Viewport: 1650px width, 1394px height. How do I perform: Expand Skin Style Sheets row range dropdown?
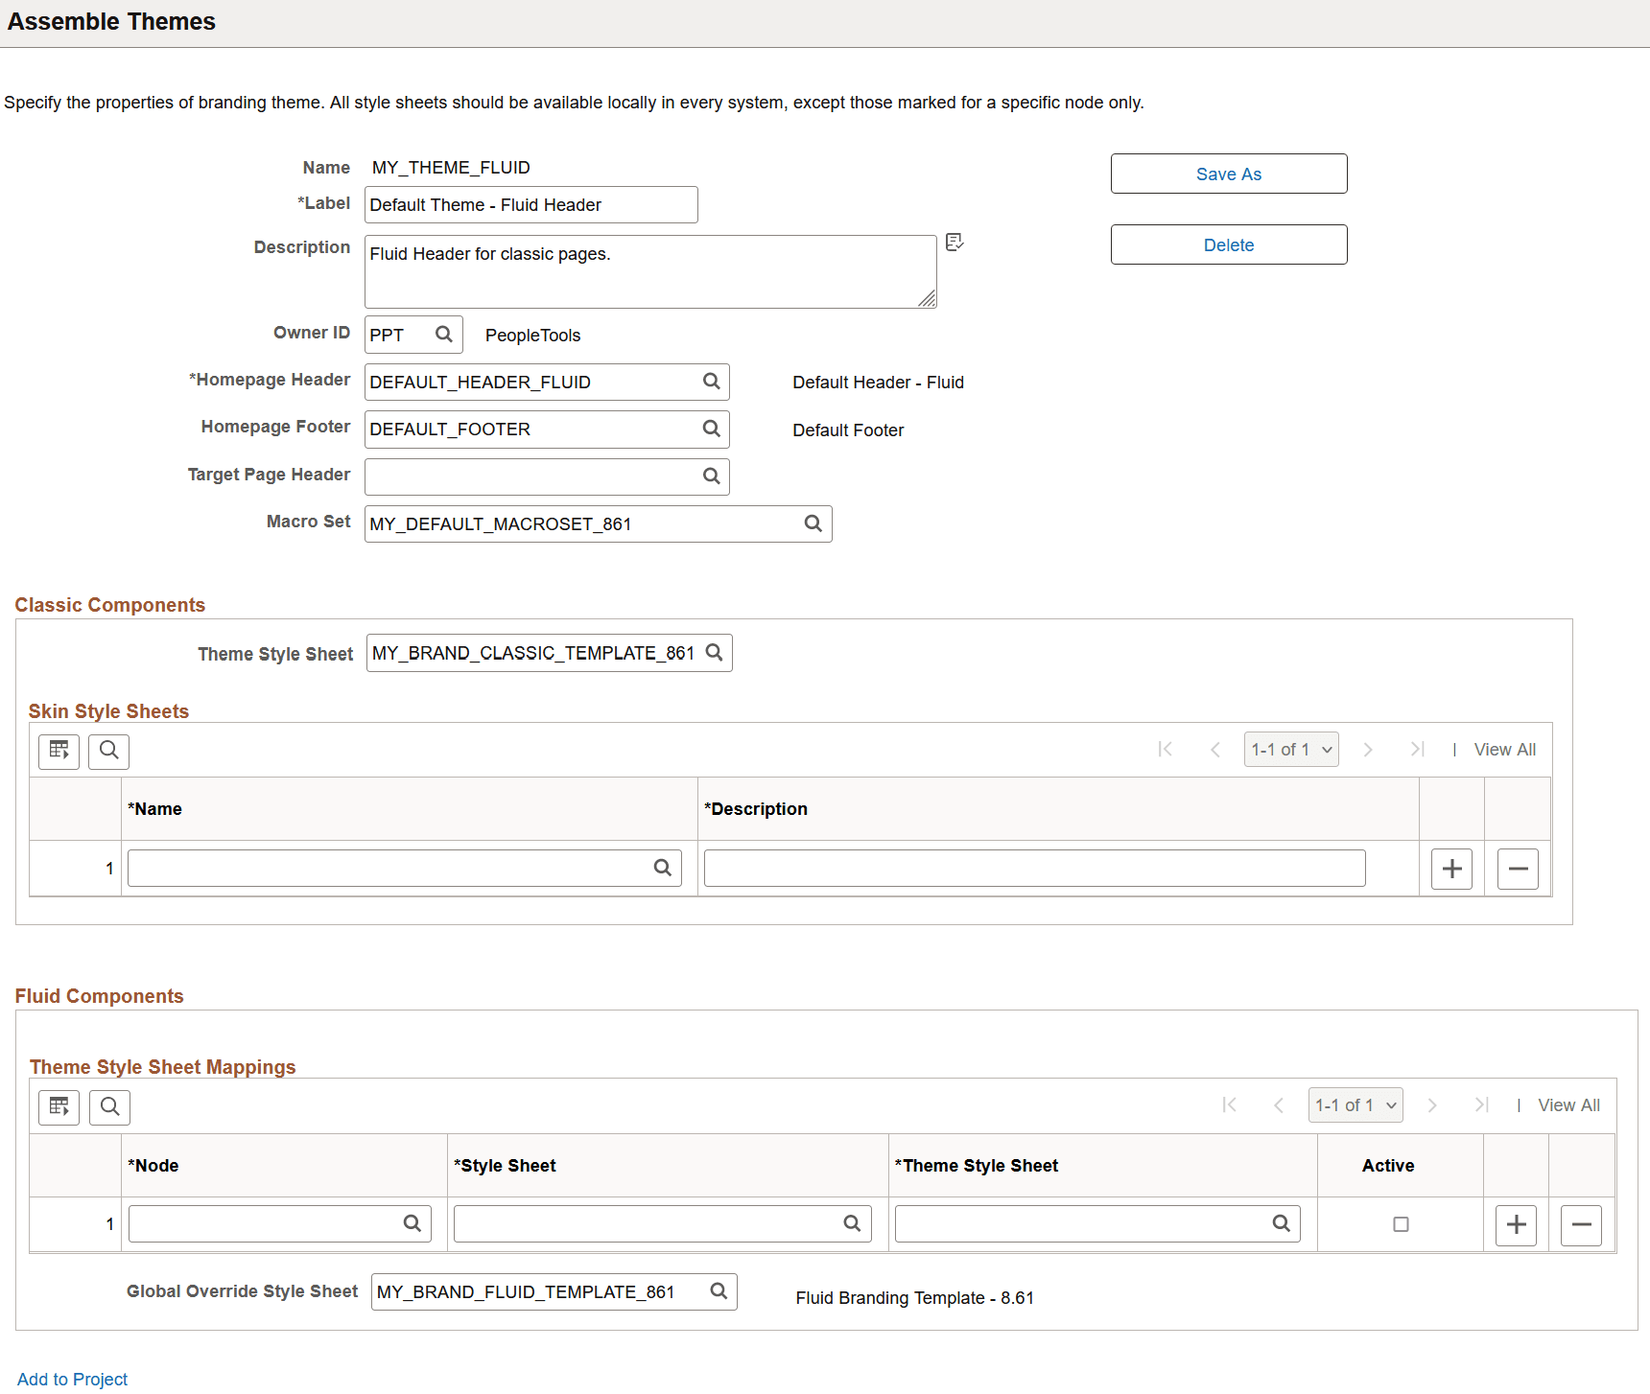(1291, 750)
